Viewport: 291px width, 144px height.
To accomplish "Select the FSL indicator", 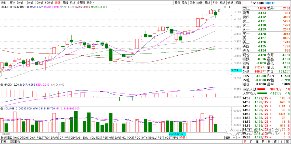I will click(x=39, y=138).
